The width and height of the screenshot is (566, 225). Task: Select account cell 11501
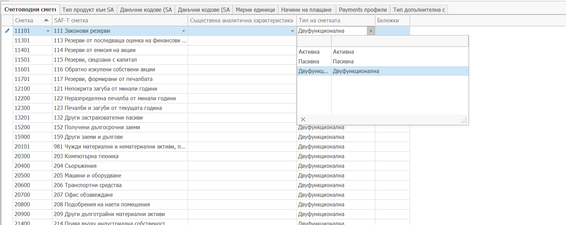click(32, 60)
